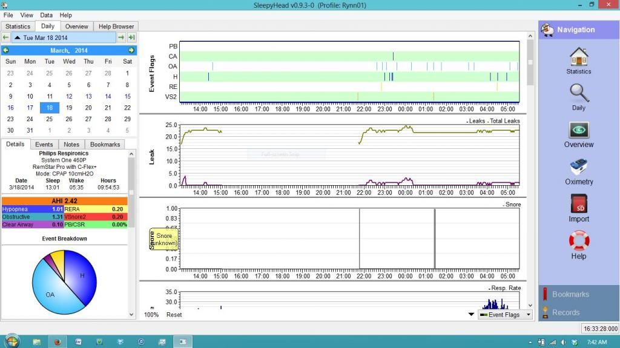
Task: Click the Import SD card icon
Action: click(578, 207)
